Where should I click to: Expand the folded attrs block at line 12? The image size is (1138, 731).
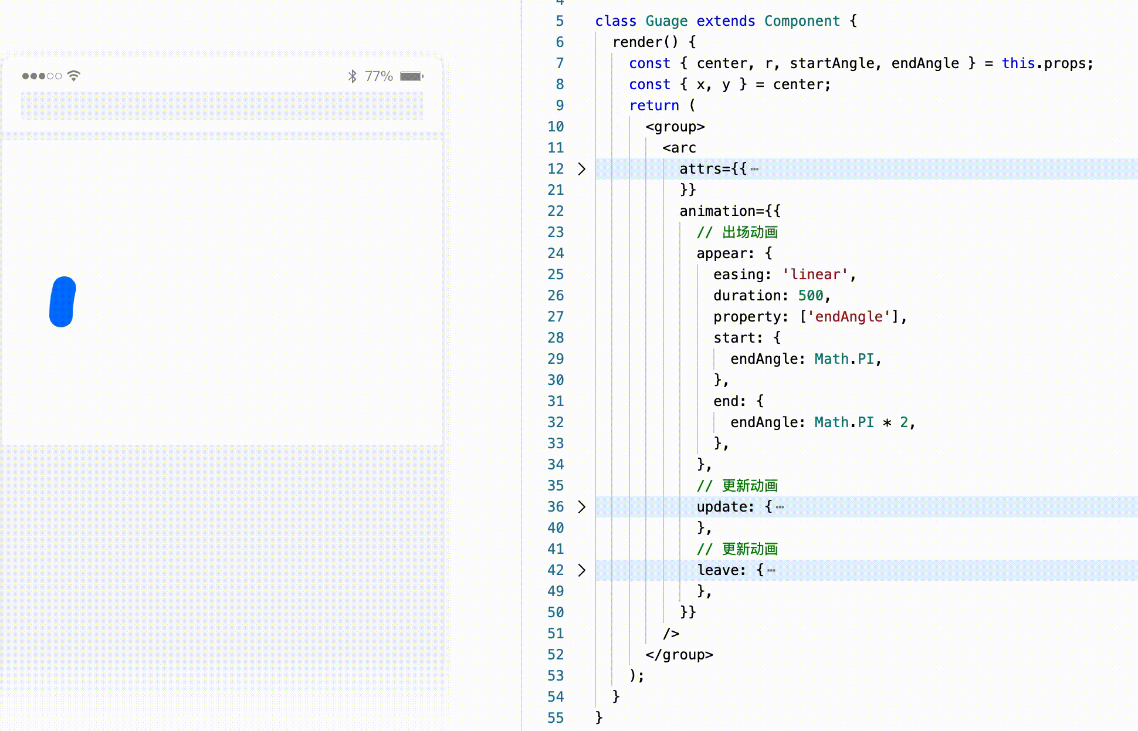point(581,169)
